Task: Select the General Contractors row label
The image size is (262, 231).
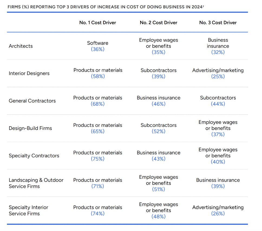Action: [x=32, y=101]
